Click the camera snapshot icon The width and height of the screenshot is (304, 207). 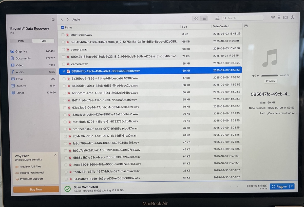pos(286,17)
